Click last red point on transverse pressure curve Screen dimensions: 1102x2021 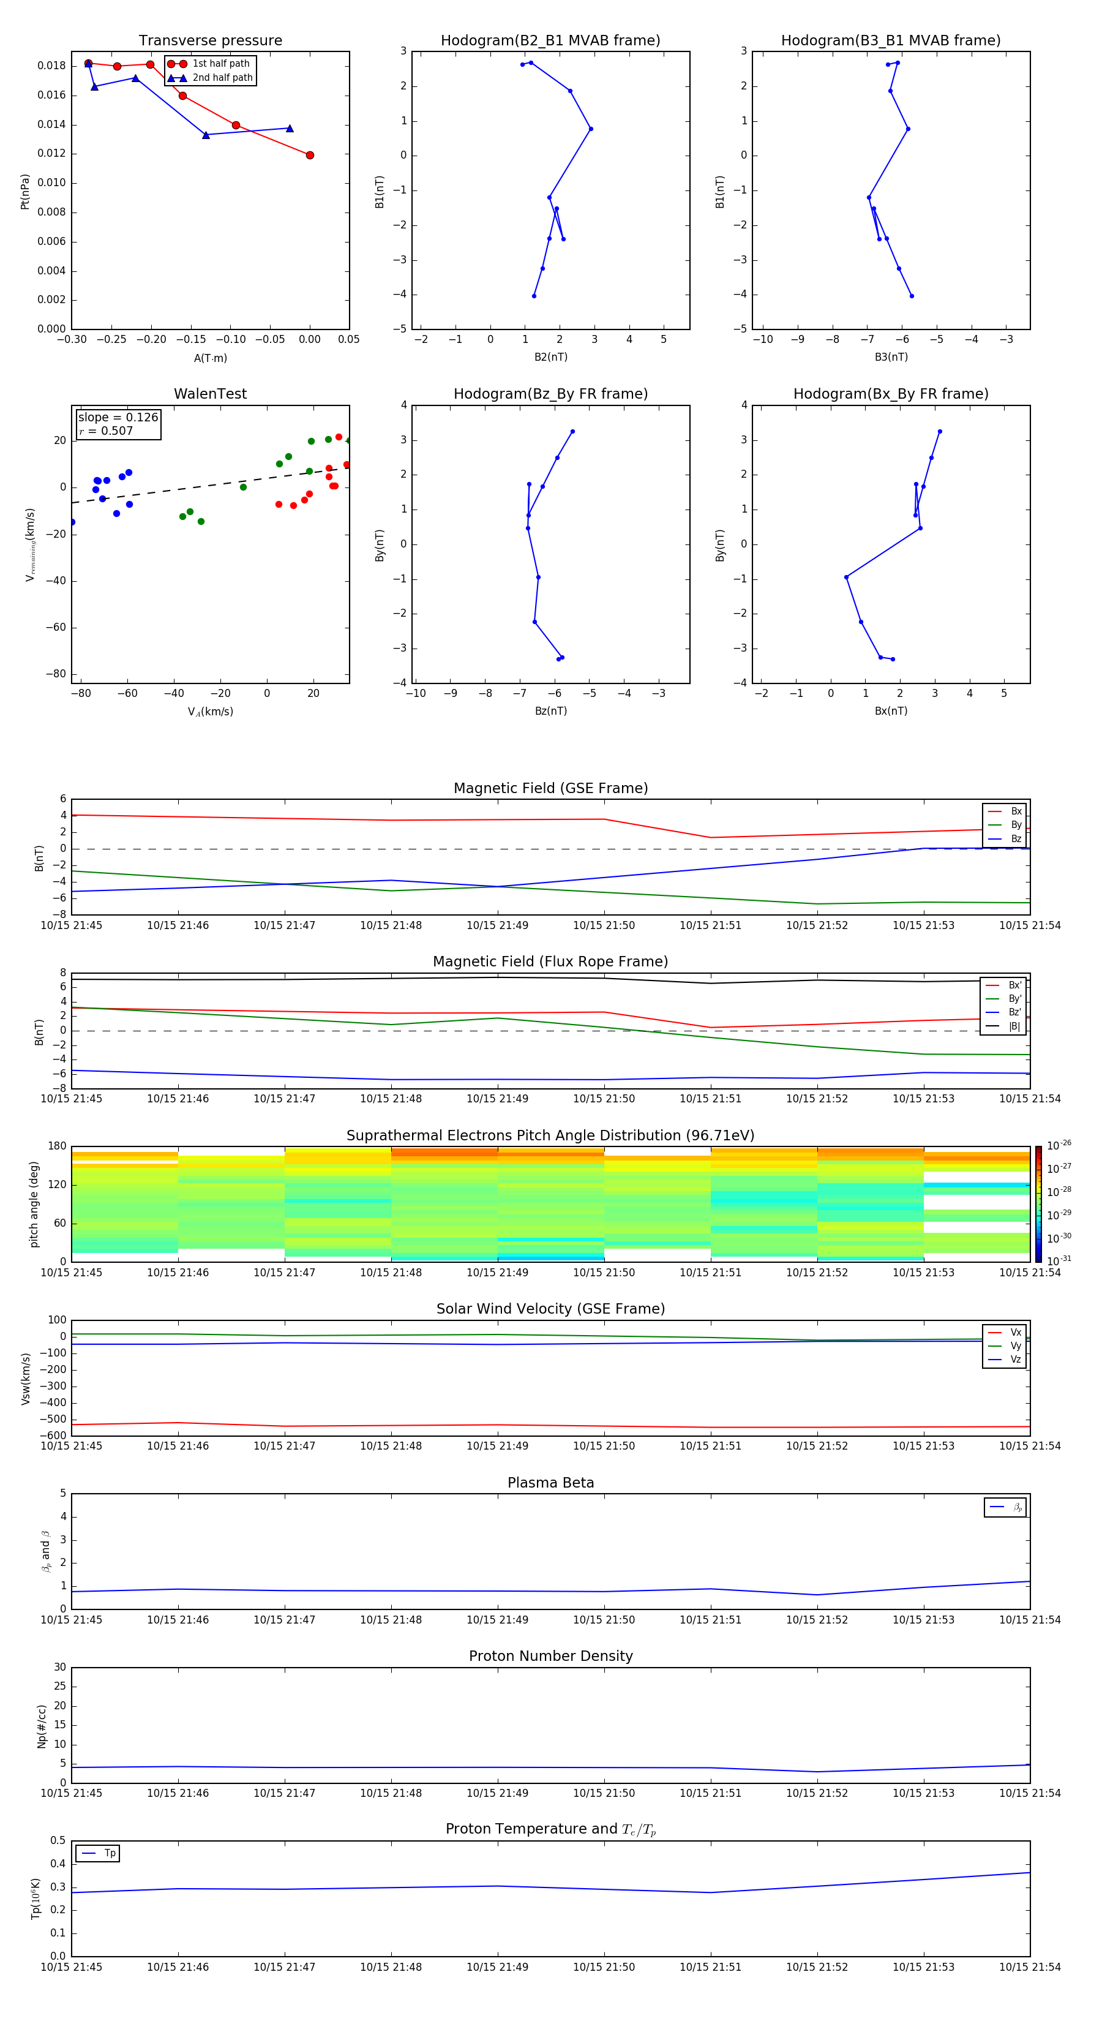(x=310, y=156)
